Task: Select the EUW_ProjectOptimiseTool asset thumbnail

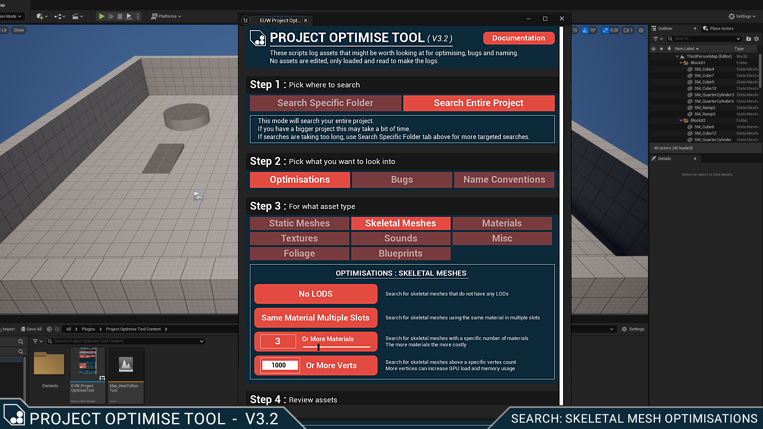Action: pos(87,375)
